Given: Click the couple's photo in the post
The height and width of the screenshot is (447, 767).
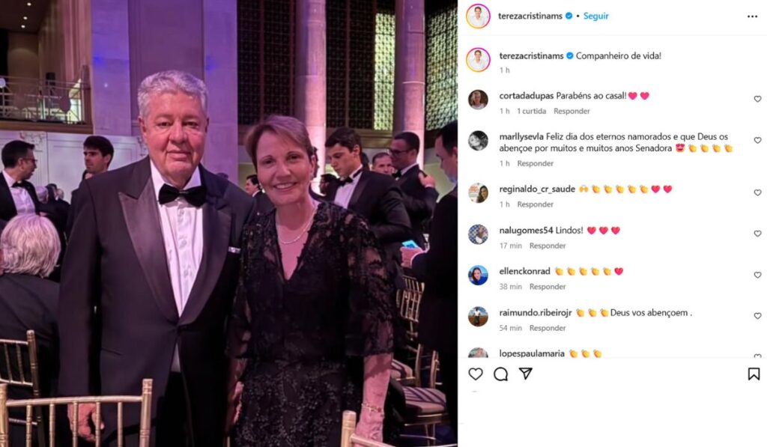Looking at the screenshot, I should (228, 223).
